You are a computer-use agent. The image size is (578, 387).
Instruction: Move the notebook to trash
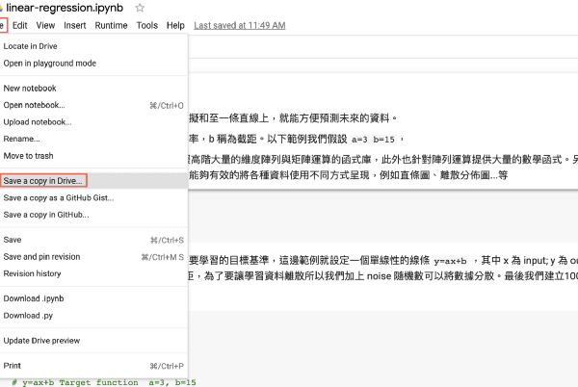coord(30,156)
